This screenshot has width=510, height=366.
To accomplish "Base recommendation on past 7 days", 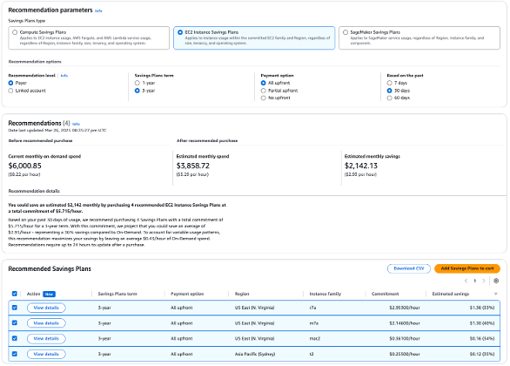I will [x=389, y=83].
